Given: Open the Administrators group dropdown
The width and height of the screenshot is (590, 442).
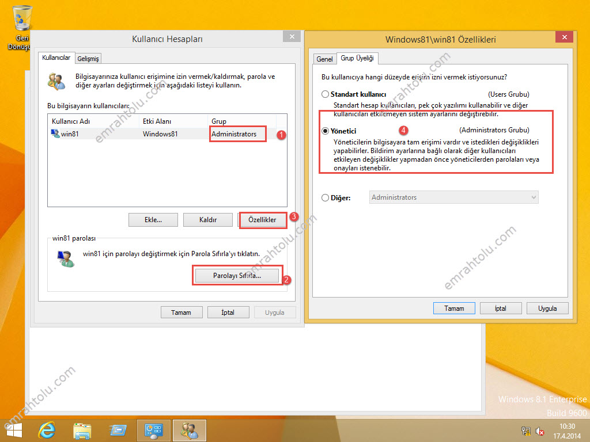Looking at the screenshot, I should (x=453, y=197).
